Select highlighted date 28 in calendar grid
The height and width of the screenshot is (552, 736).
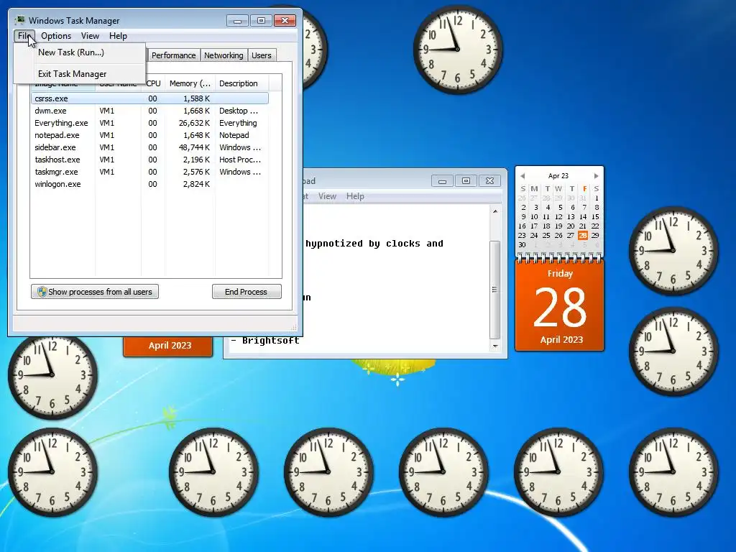583,235
